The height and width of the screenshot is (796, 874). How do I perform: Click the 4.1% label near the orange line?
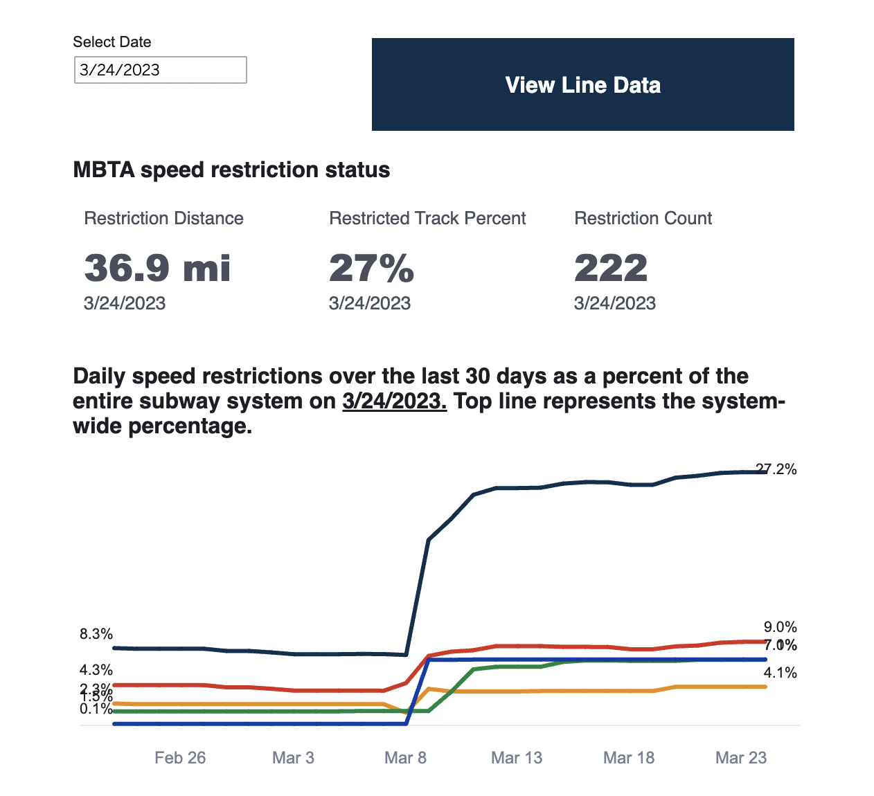pyautogui.click(x=780, y=672)
